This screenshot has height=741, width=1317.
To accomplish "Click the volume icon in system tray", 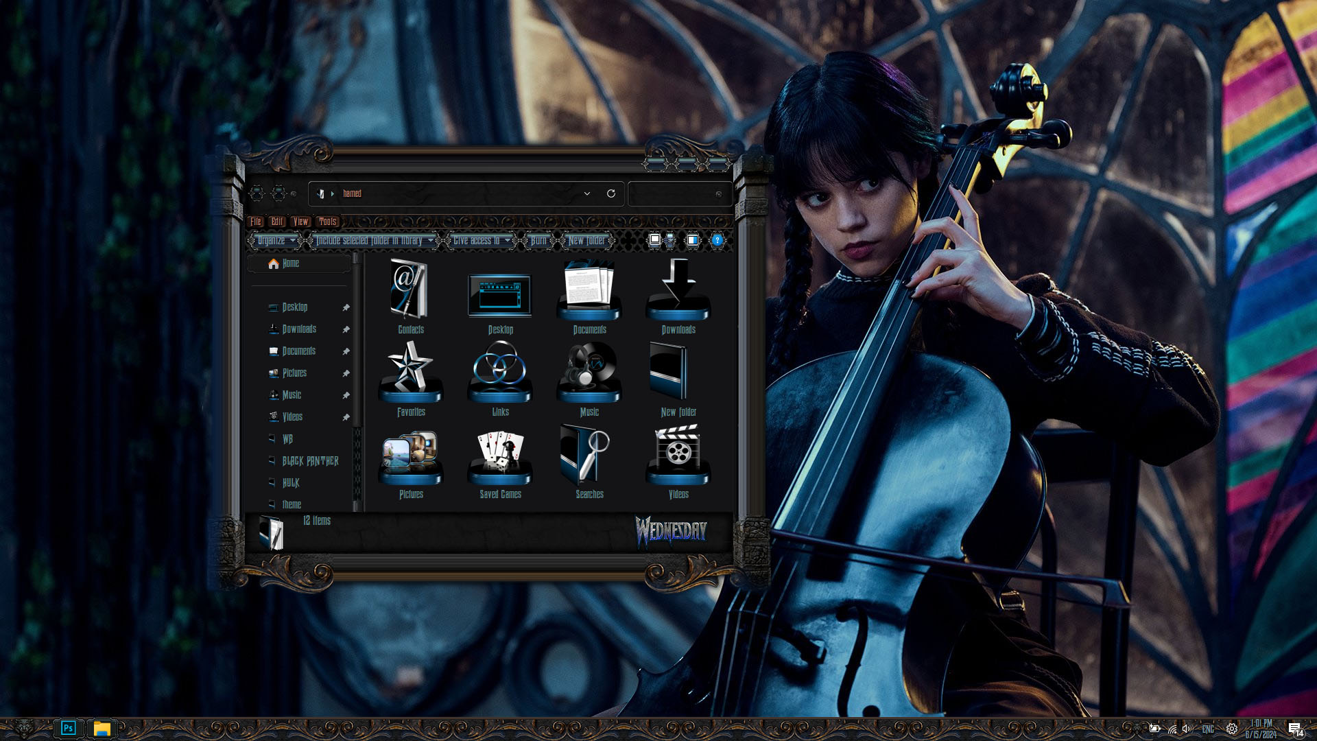I will 1187,729.
